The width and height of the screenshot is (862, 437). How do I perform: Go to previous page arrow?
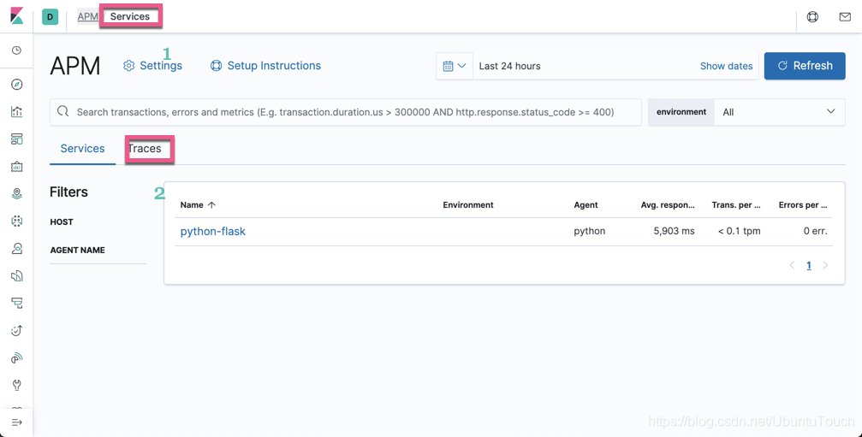coord(792,265)
